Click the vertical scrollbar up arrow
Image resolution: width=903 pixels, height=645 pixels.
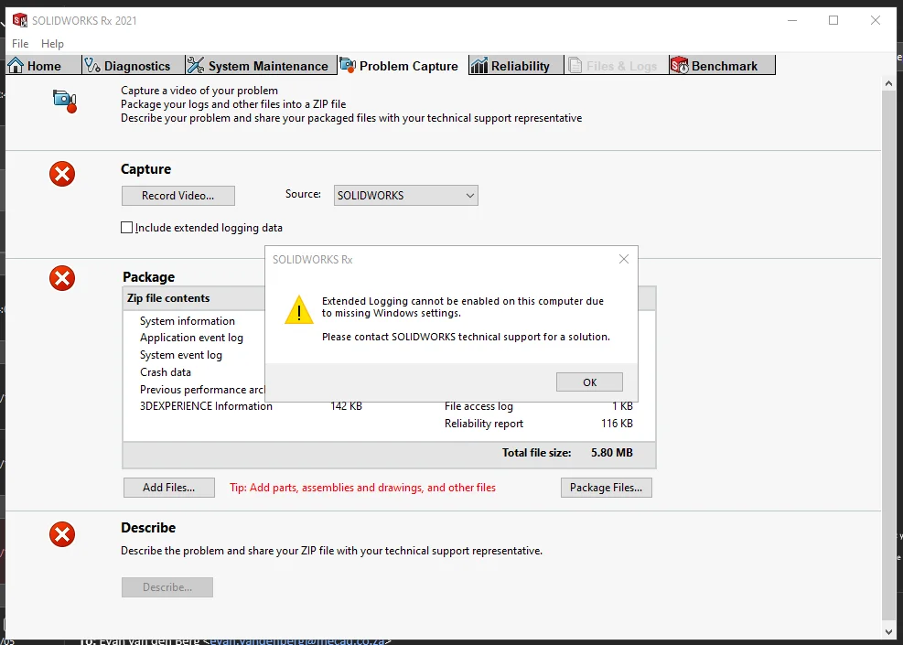tap(888, 83)
